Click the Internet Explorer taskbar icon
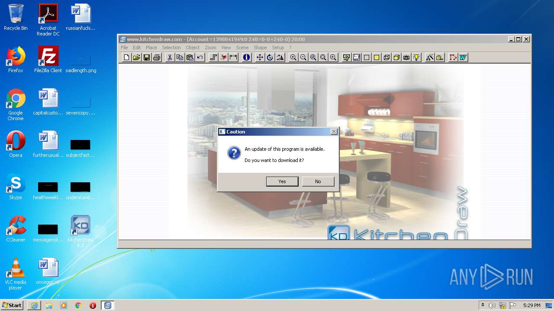554x311 pixels. [x=34, y=305]
